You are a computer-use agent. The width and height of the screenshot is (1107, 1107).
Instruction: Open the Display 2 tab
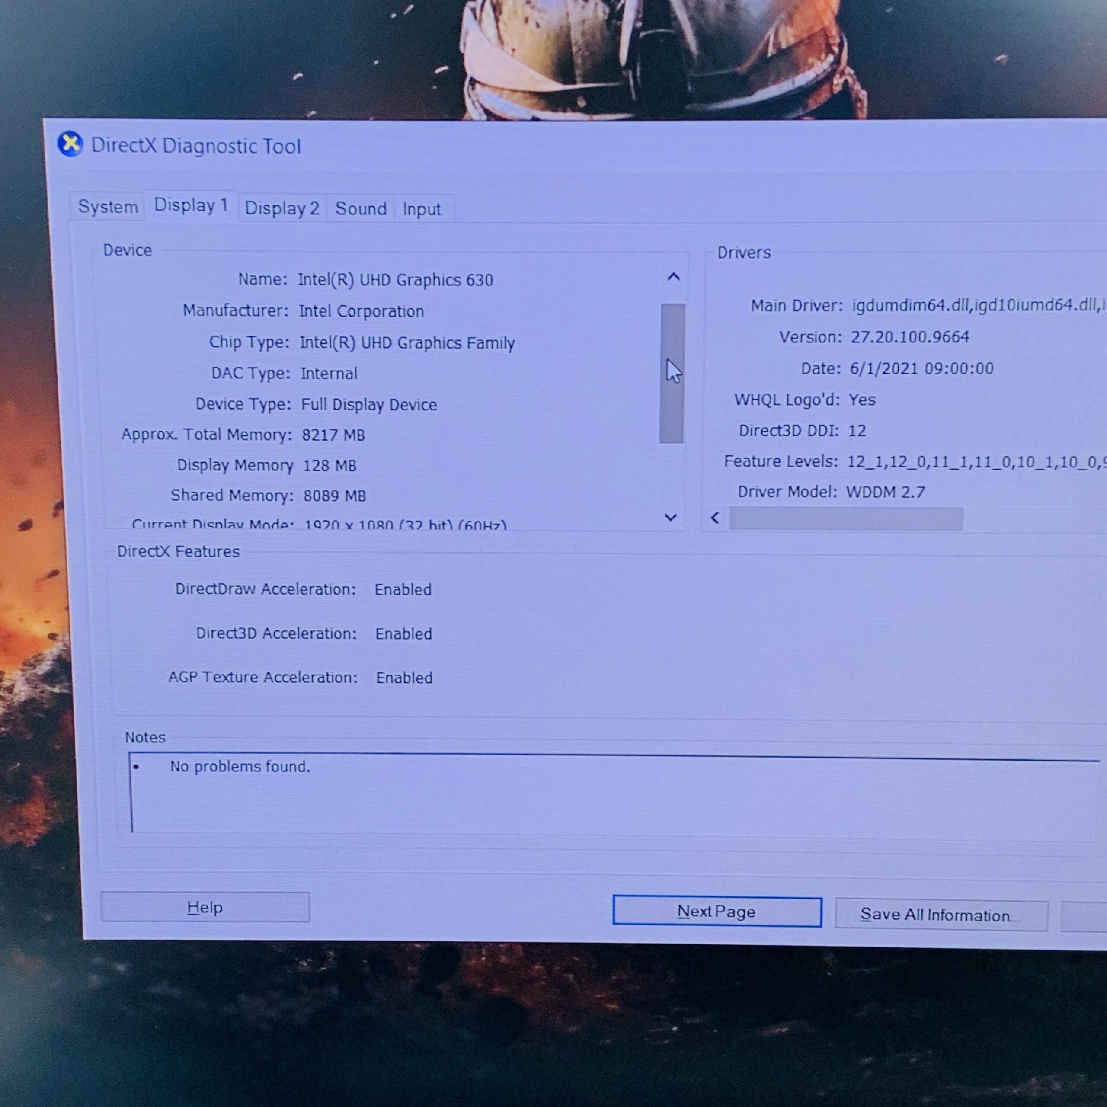point(282,208)
